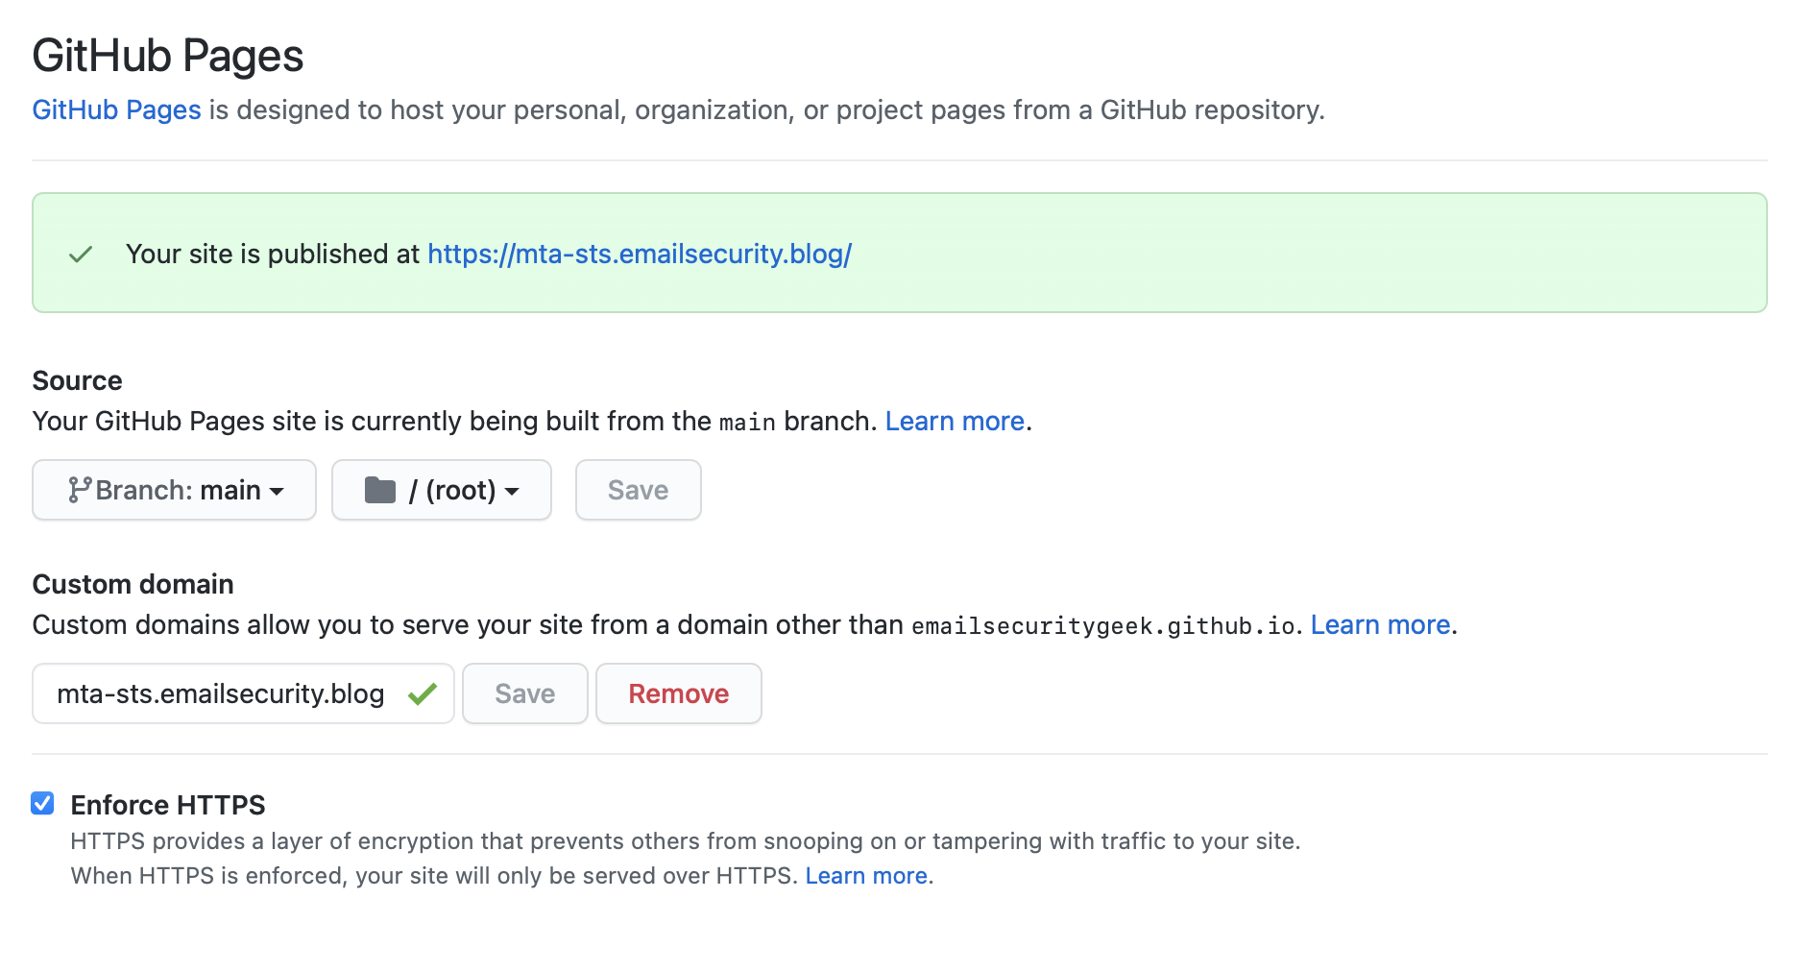1815x972 pixels.
Task: Toggle the Enforce HTTPS checkbox
Action: (x=42, y=803)
